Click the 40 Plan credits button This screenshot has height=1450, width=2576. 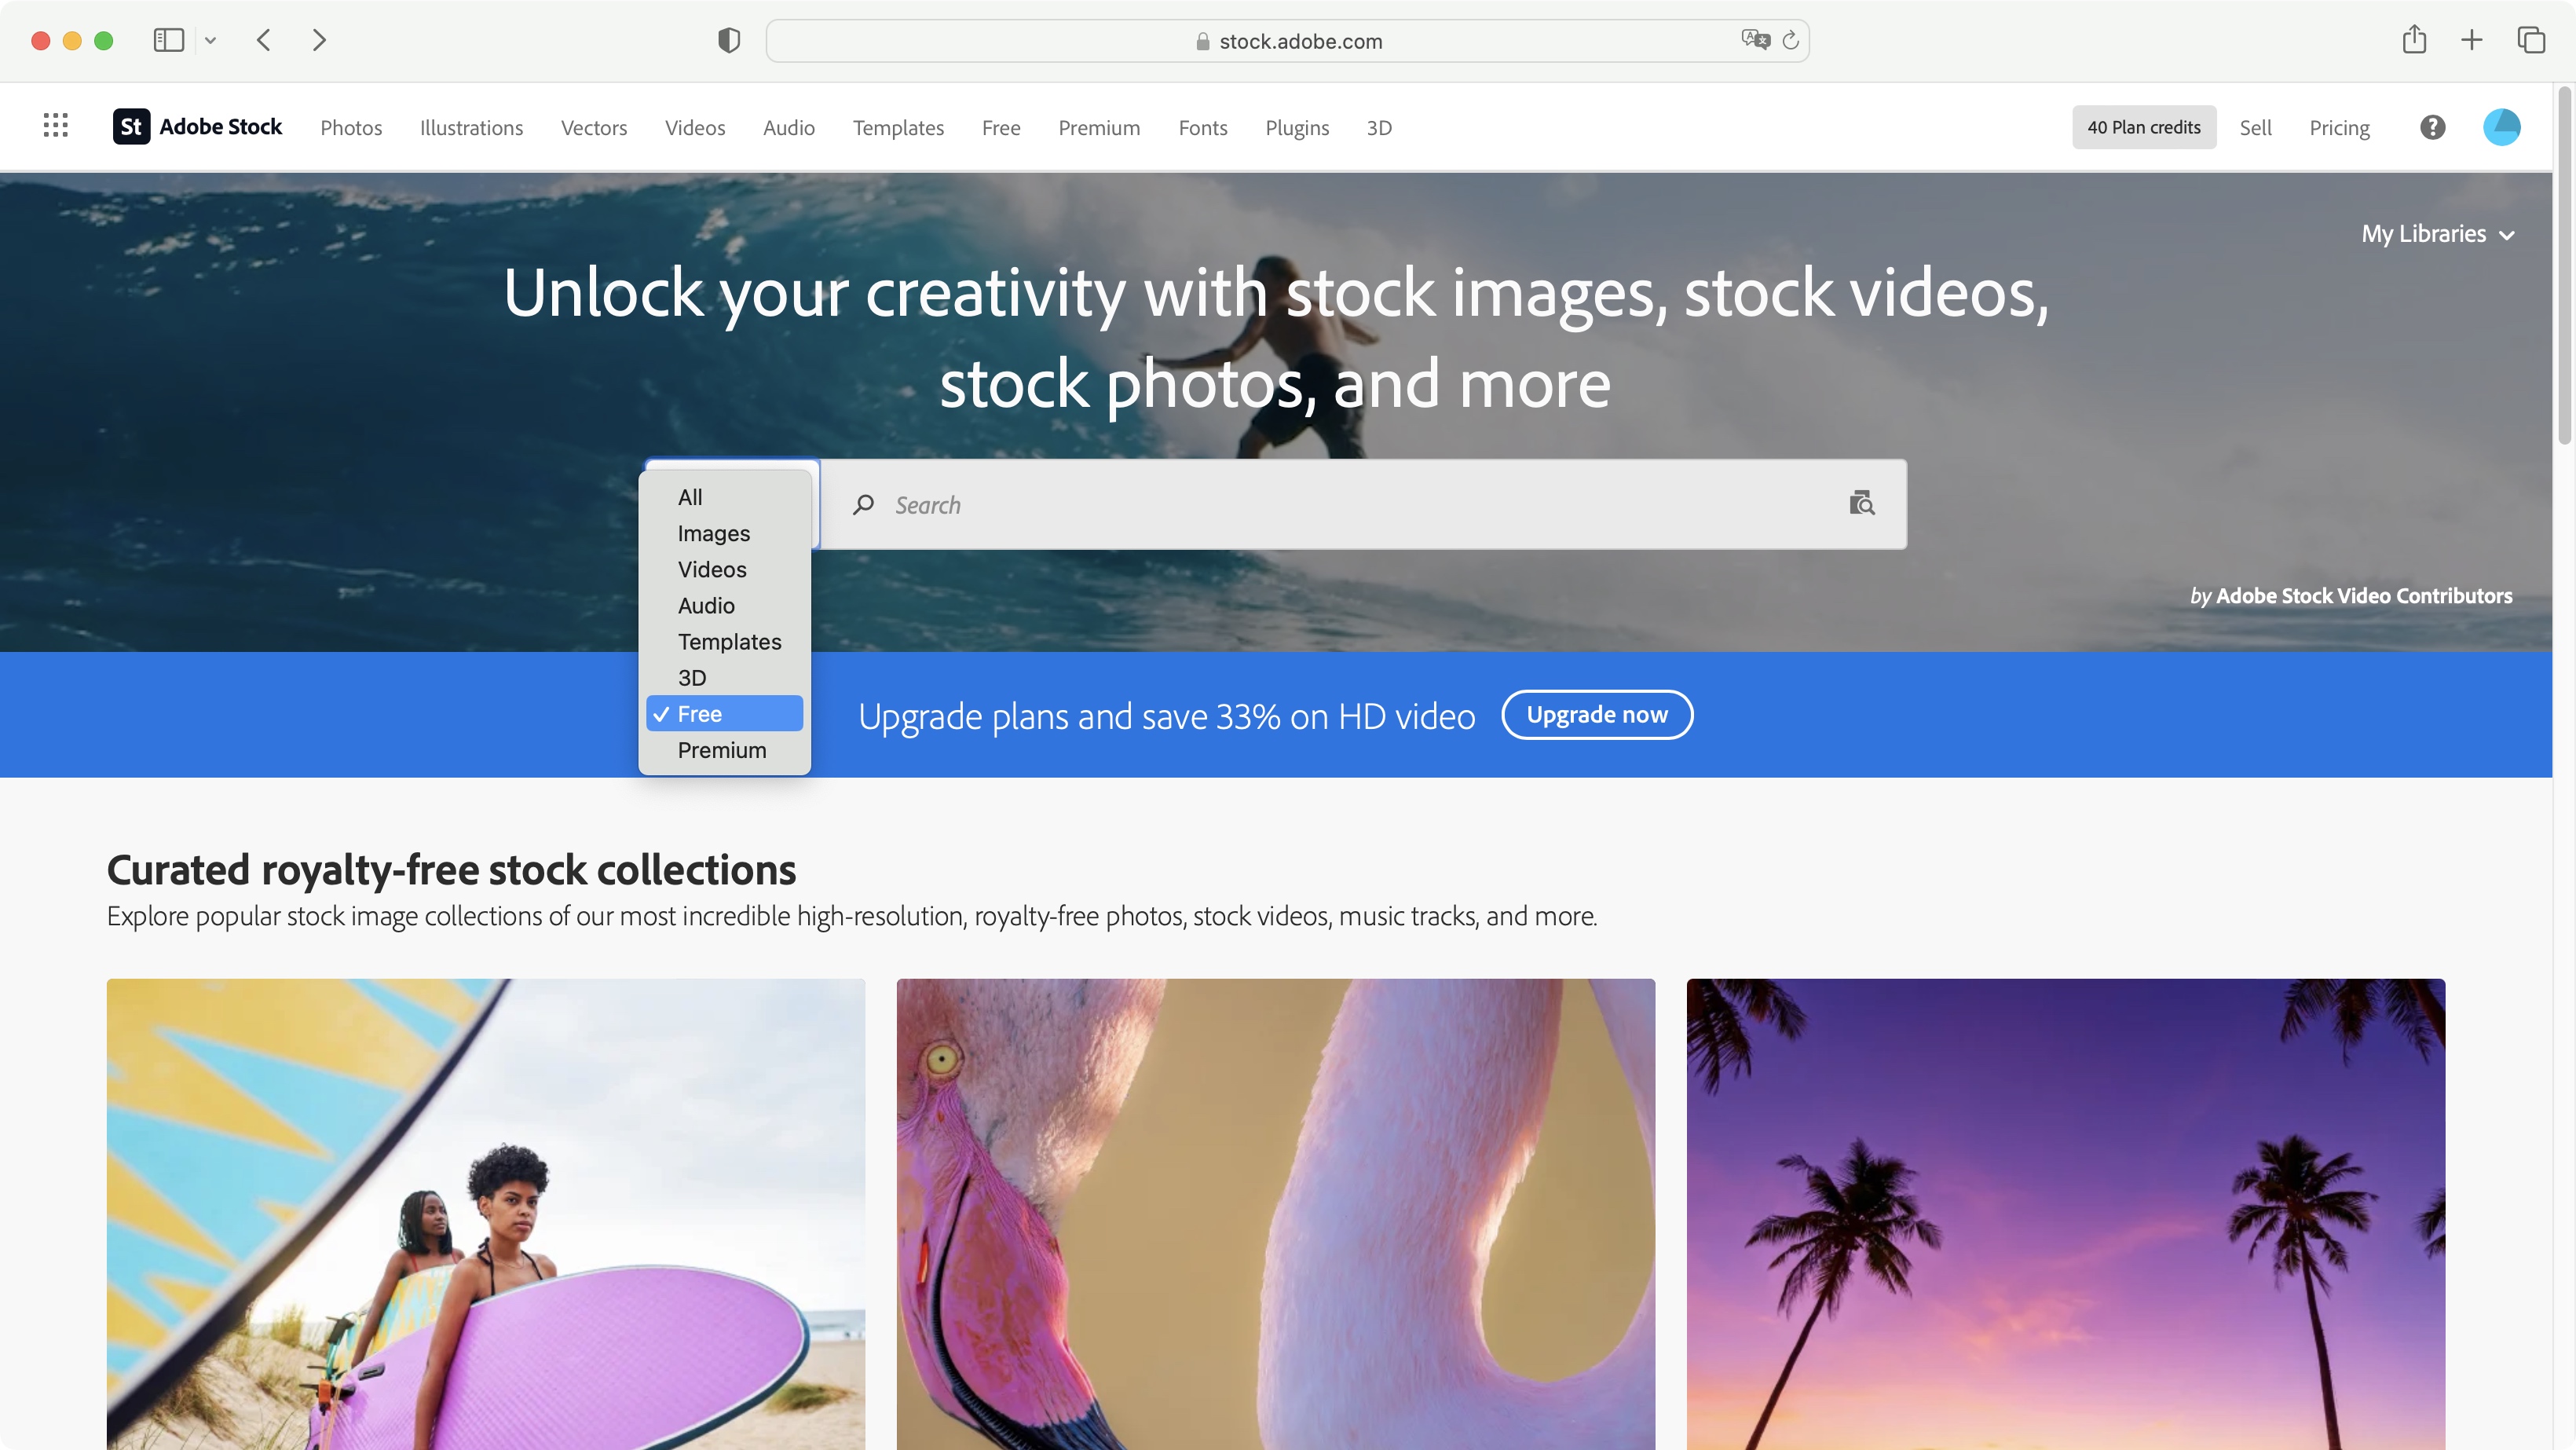click(2144, 126)
